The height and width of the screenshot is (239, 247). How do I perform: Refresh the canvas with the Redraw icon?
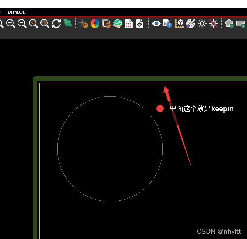point(56,24)
